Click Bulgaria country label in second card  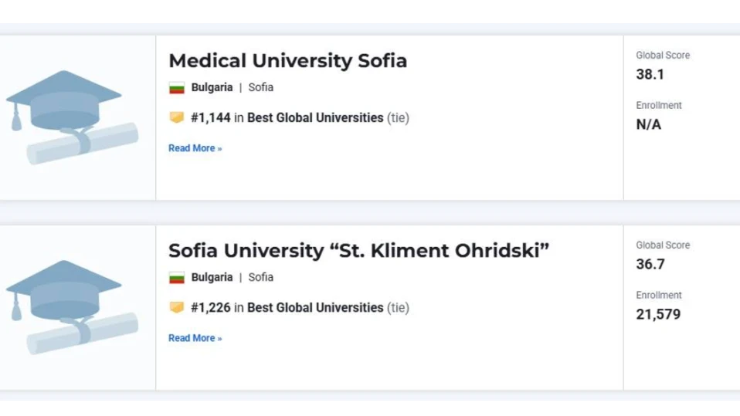212,277
